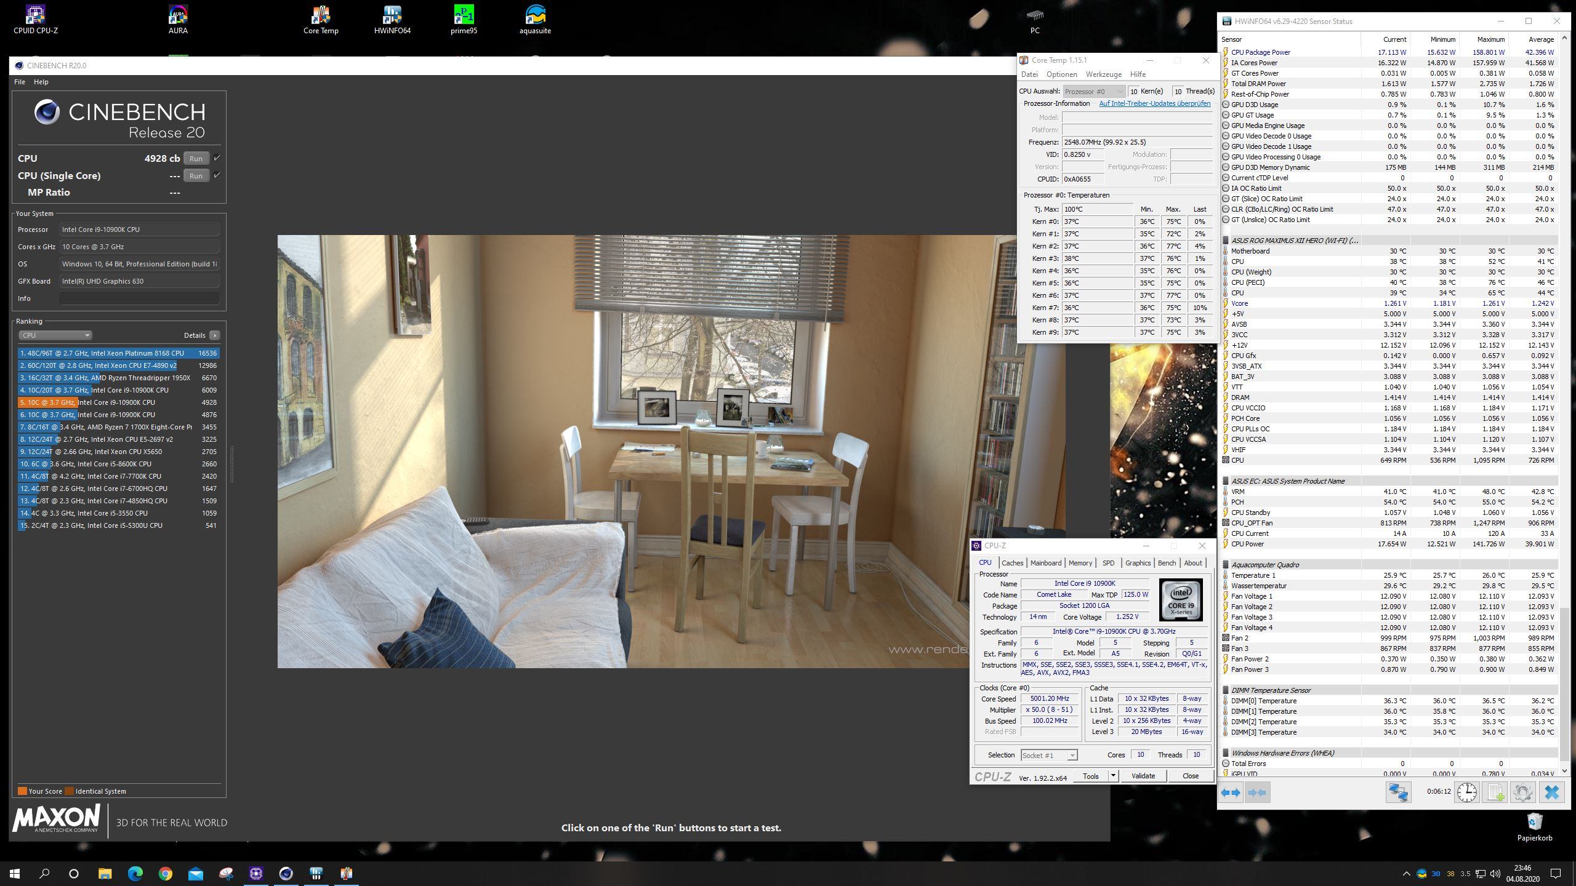Click HWiNFO Maximum column header

pyautogui.click(x=1484, y=39)
